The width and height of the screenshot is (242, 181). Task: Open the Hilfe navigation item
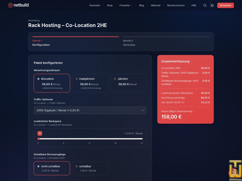pos(194,5)
